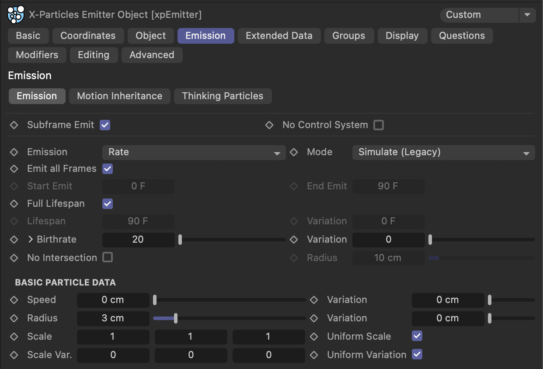Image resolution: width=543 pixels, height=369 pixels.
Task: Click keyframe diamond beside Birthrate
Action: coord(14,240)
